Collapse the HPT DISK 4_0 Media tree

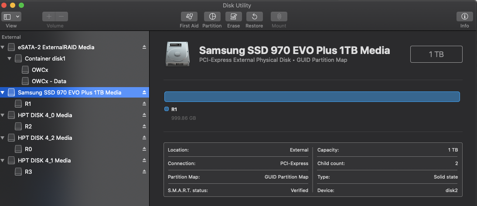point(3,115)
